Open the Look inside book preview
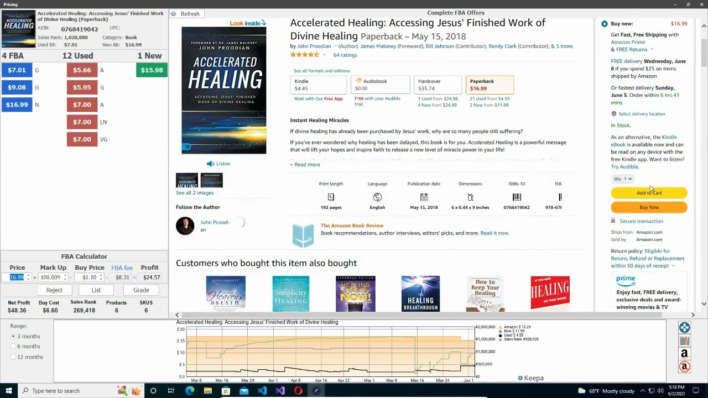The image size is (708, 398). pos(248,23)
